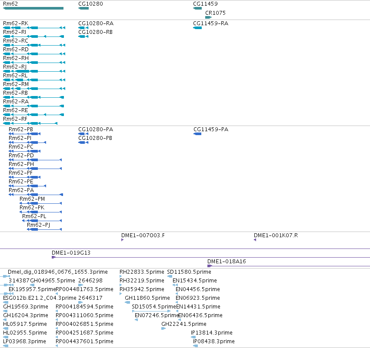Select protein Rm62-PH

35,169
